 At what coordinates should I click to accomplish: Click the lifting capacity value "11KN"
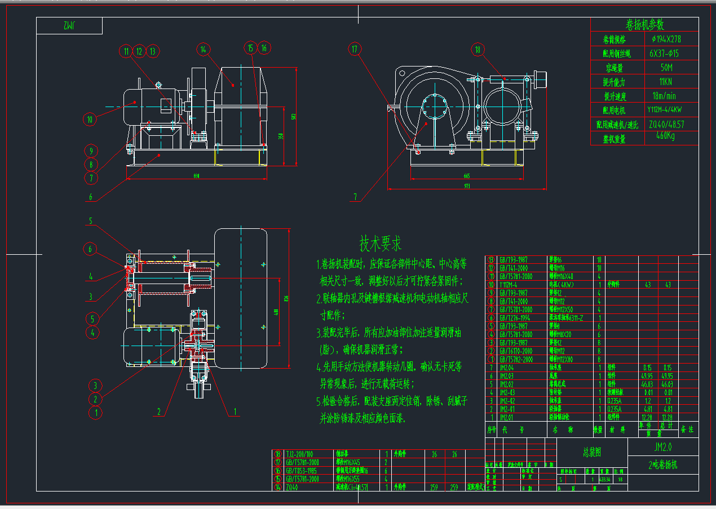[665, 82]
